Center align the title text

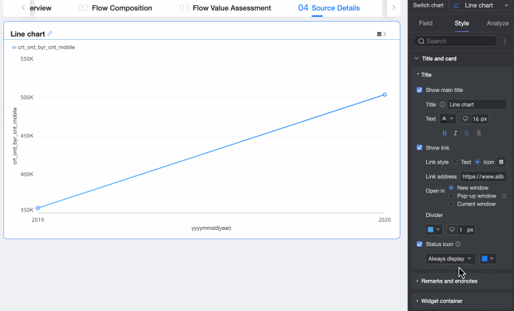pyautogui.click(x=478, y=133)
